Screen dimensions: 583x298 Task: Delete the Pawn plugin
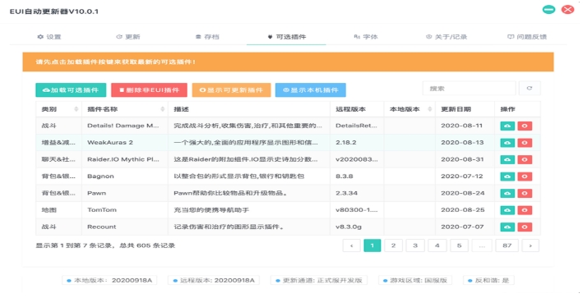[525, 194]
